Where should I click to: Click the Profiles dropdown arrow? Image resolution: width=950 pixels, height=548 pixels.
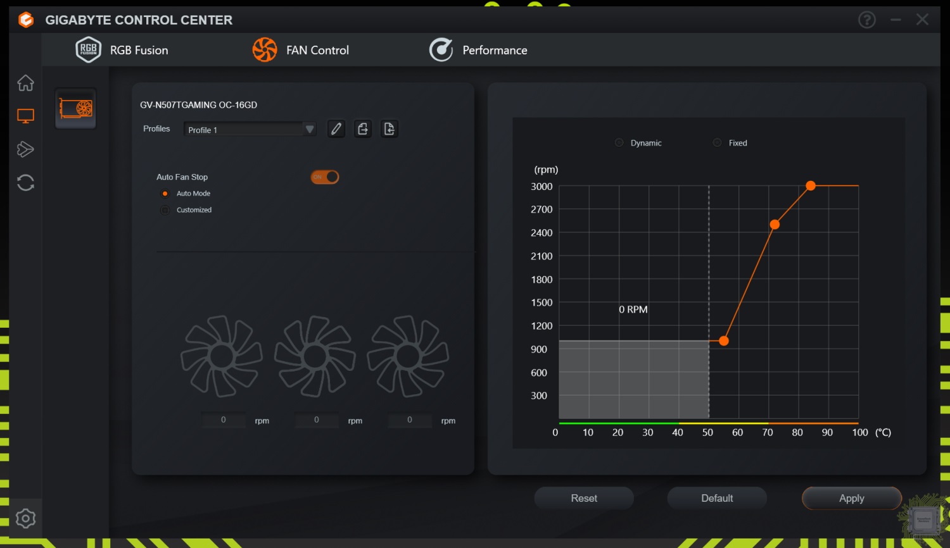[x=310, y=130]
